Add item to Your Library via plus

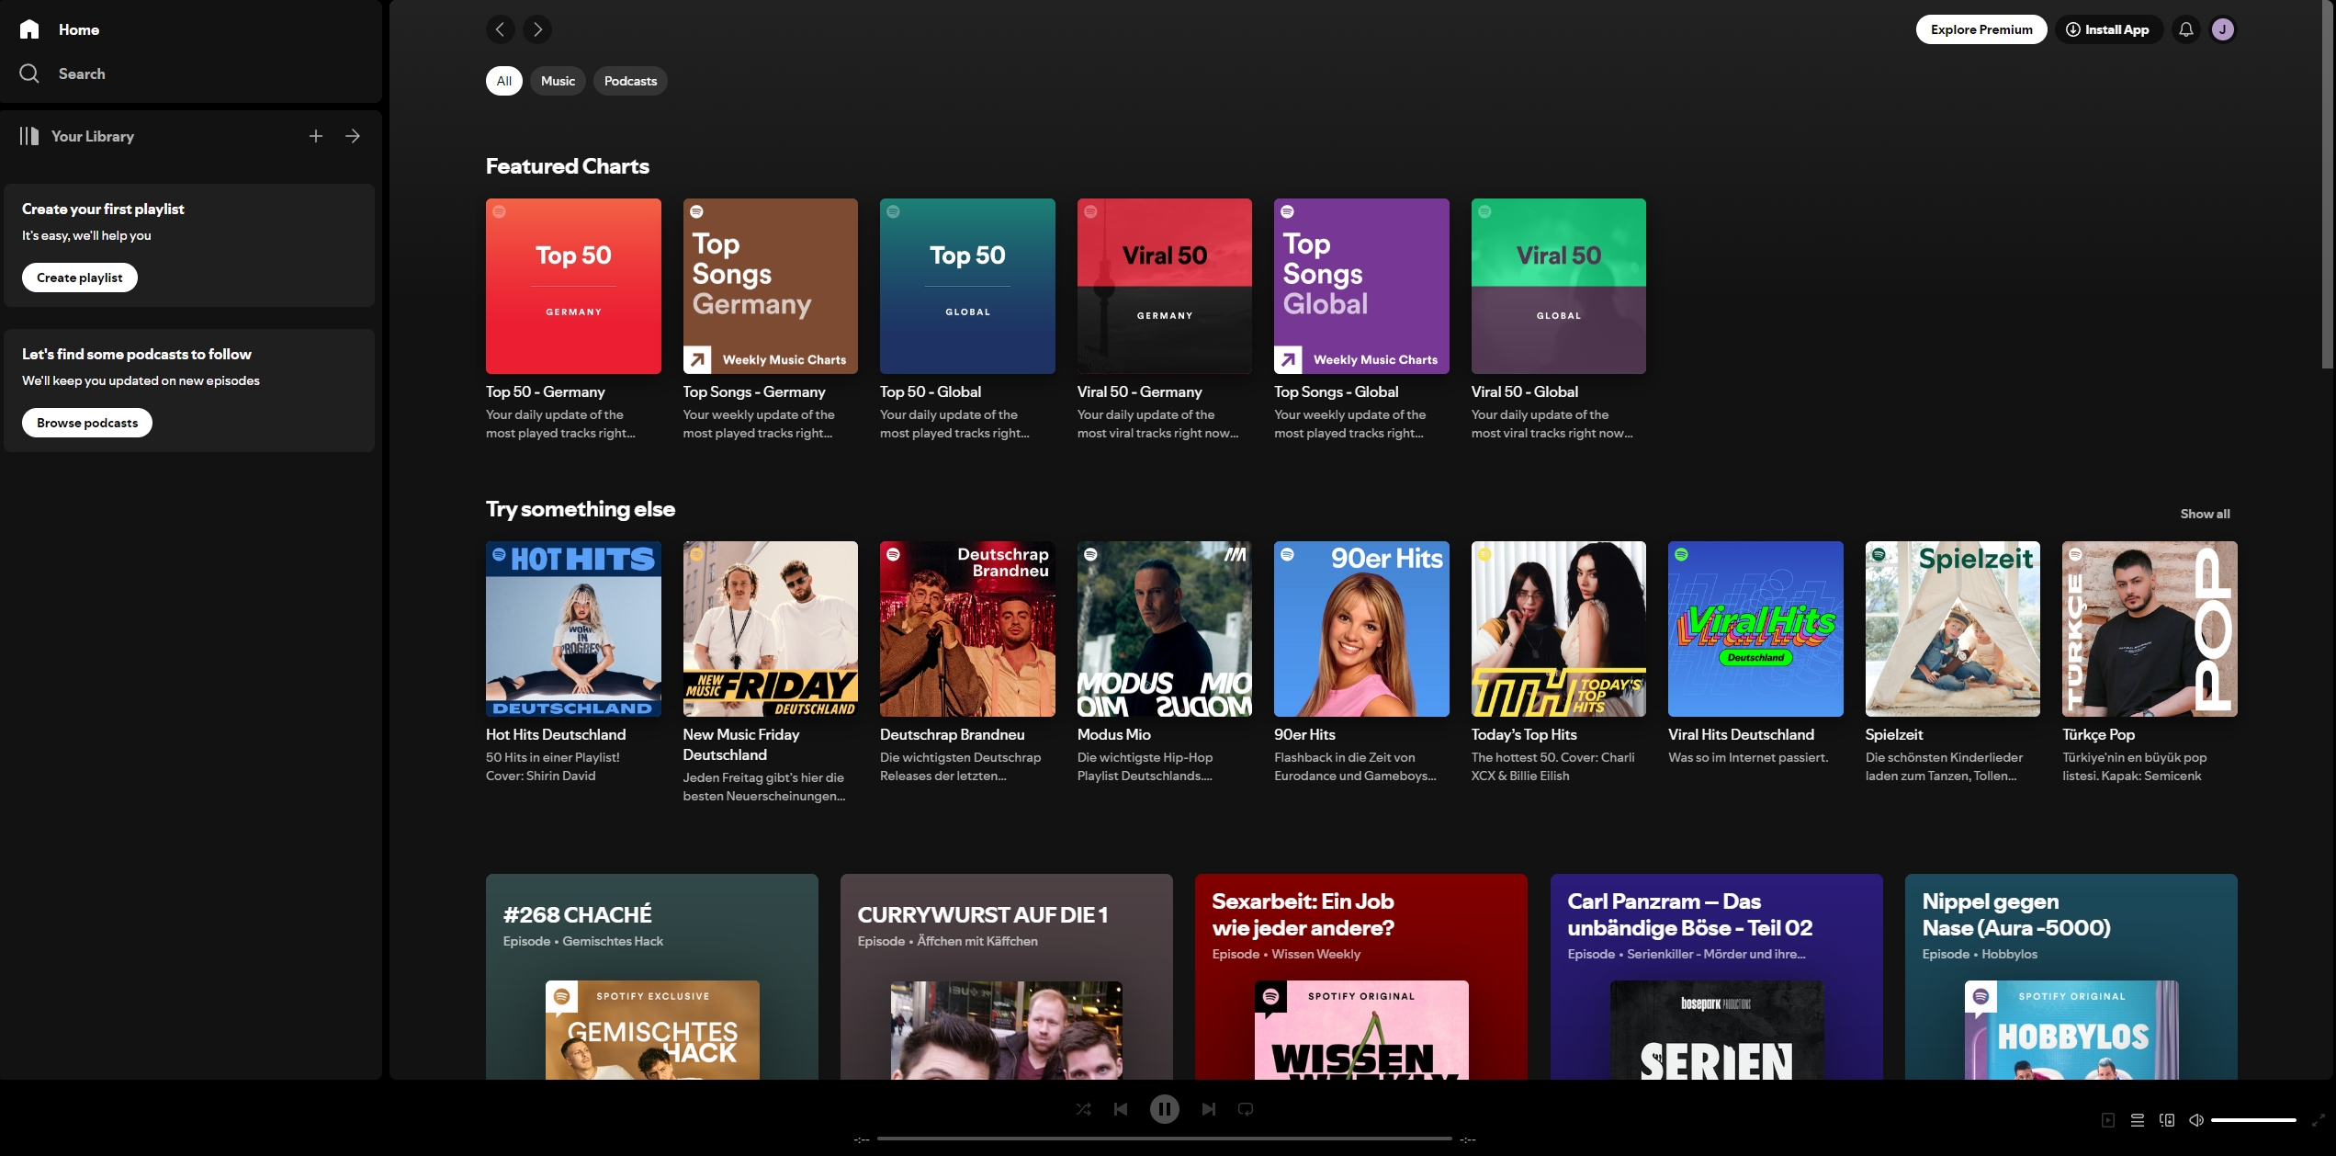pyautogui.click(x=314, y=136)
